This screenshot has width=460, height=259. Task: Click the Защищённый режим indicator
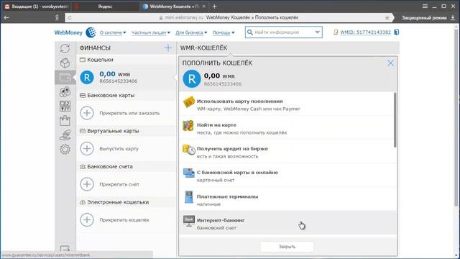(x=424, y=17)
